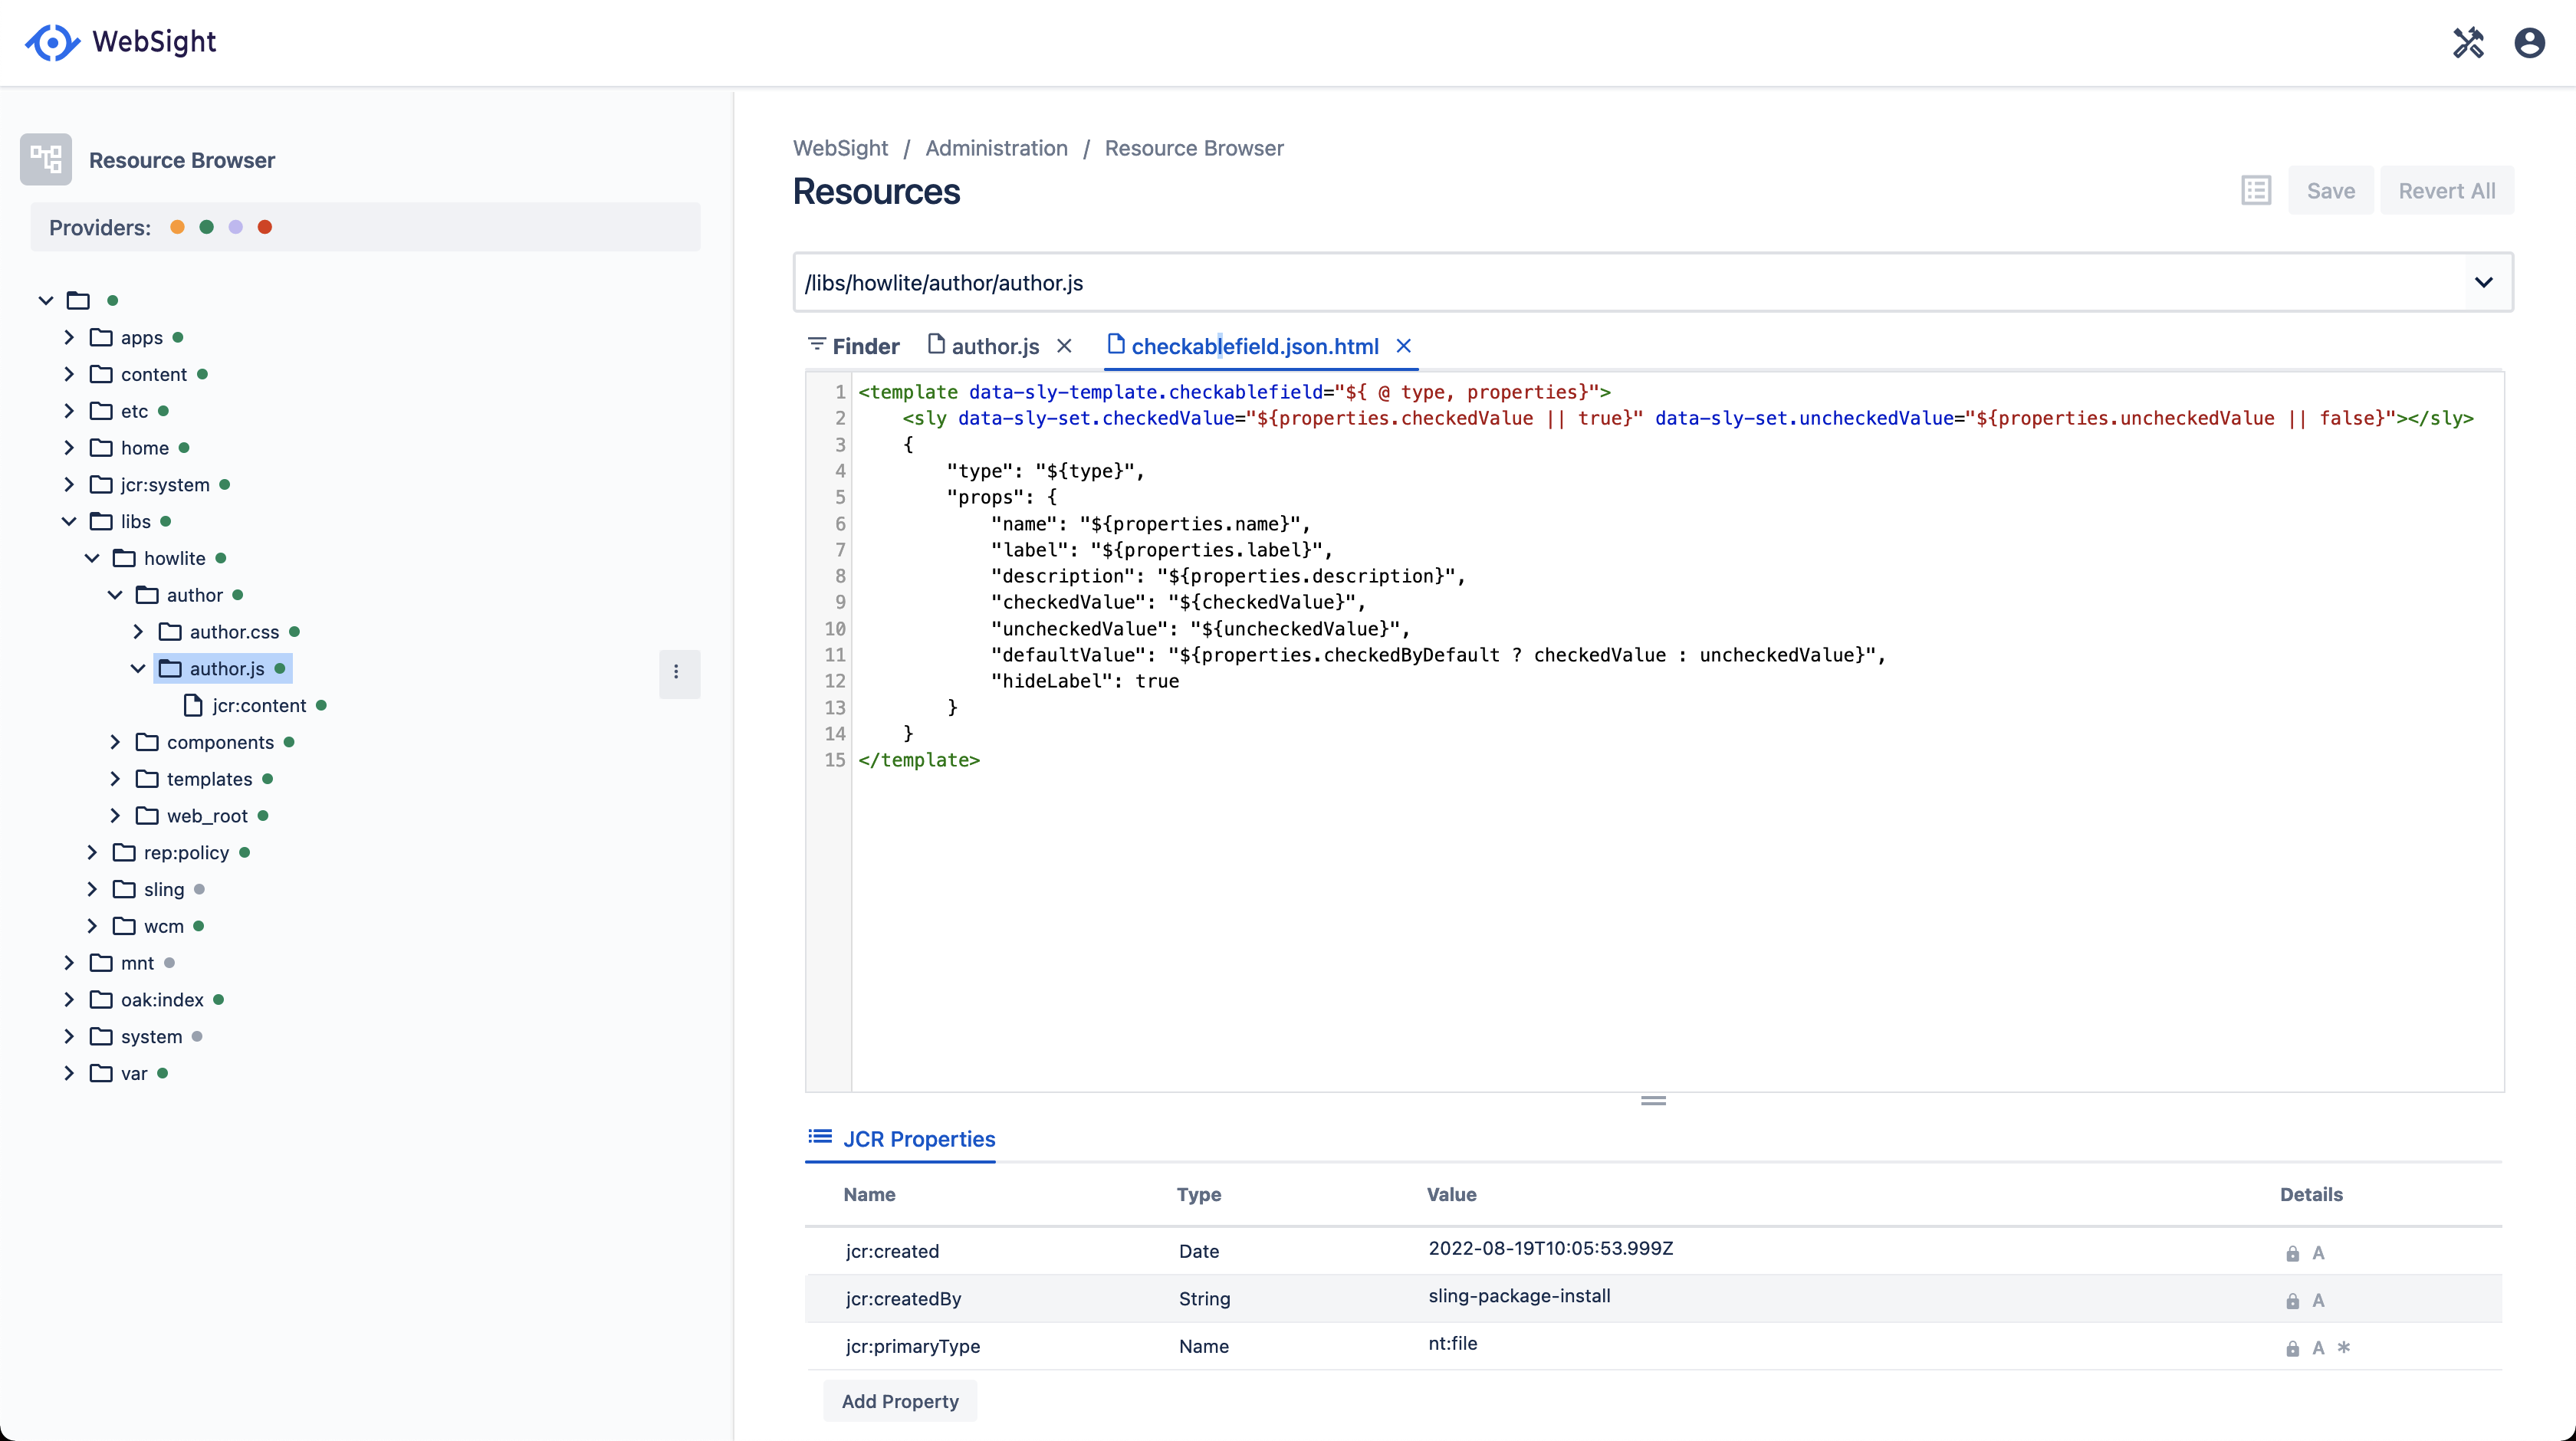The height and width of the screenshot is (1441, 2576).
Task: Click the Revert All button
Action: (x=2446, y=190)
